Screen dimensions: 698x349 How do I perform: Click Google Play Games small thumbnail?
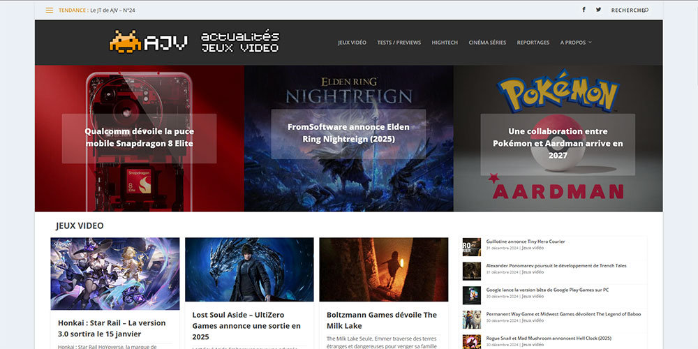pos(471,295)
